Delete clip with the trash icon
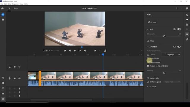The width and height of the screenshot is (190, 107). pyautogui.click(x=3, y=88)
